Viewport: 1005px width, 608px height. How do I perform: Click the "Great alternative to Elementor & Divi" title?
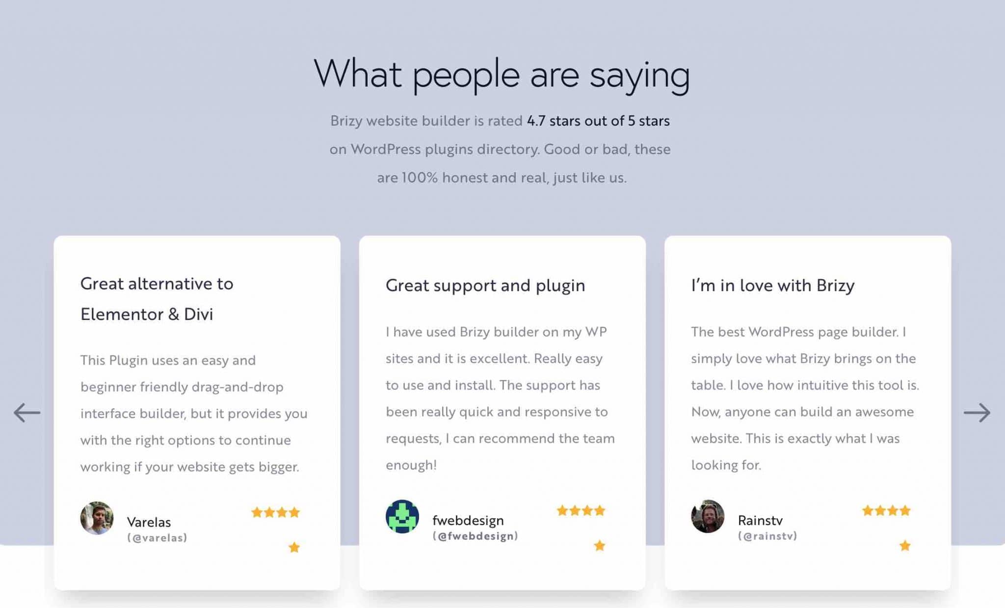157,298
